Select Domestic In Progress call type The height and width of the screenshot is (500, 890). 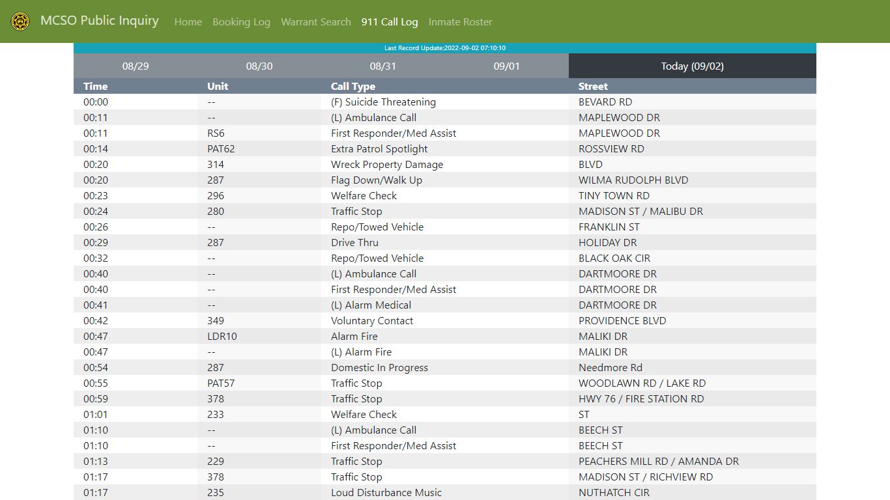pyautogui.click(x=445, y=367)
